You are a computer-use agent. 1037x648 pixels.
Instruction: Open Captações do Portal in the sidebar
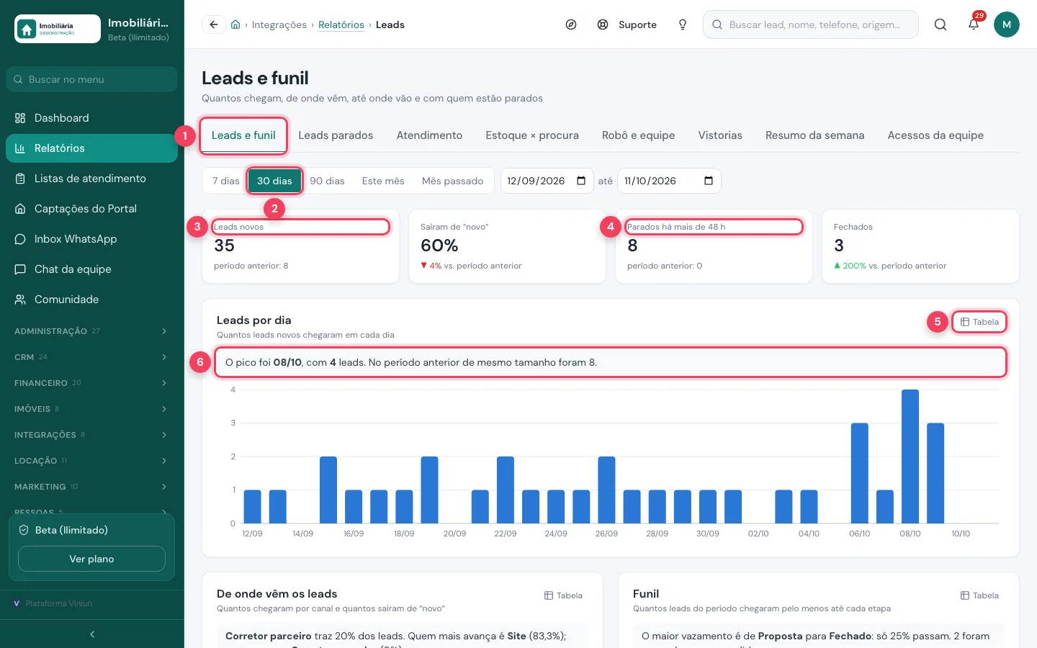click(91, 209)
